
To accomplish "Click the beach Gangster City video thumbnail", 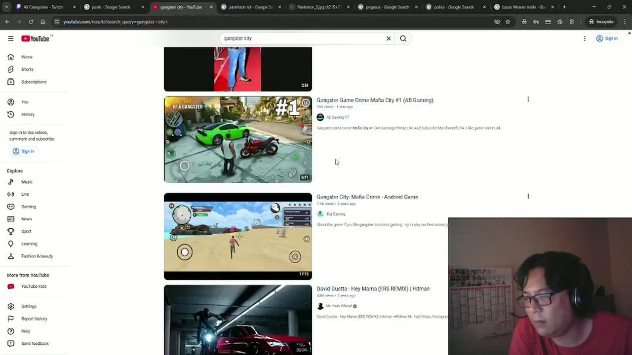I will (x=238, y=236).
